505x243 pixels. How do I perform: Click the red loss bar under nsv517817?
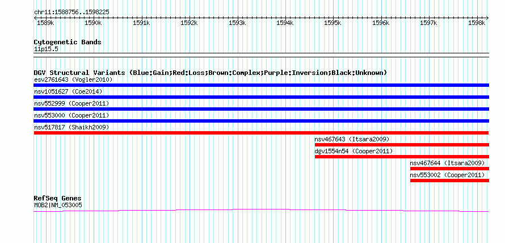[261, 133]
